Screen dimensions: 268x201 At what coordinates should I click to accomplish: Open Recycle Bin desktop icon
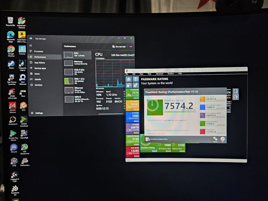click(x=10, y=21)
